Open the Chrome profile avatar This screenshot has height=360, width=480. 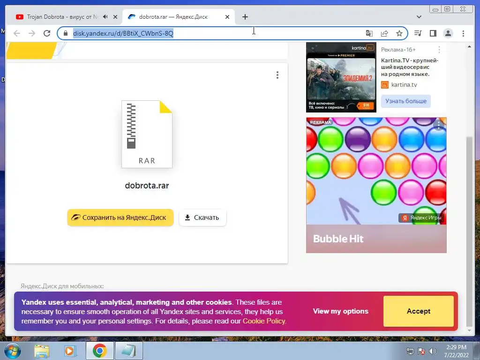(x=448, y=33)
